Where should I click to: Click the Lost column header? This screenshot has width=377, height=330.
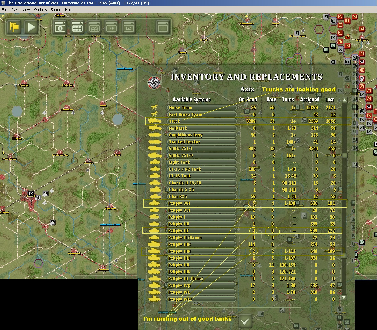click(329, 100)
